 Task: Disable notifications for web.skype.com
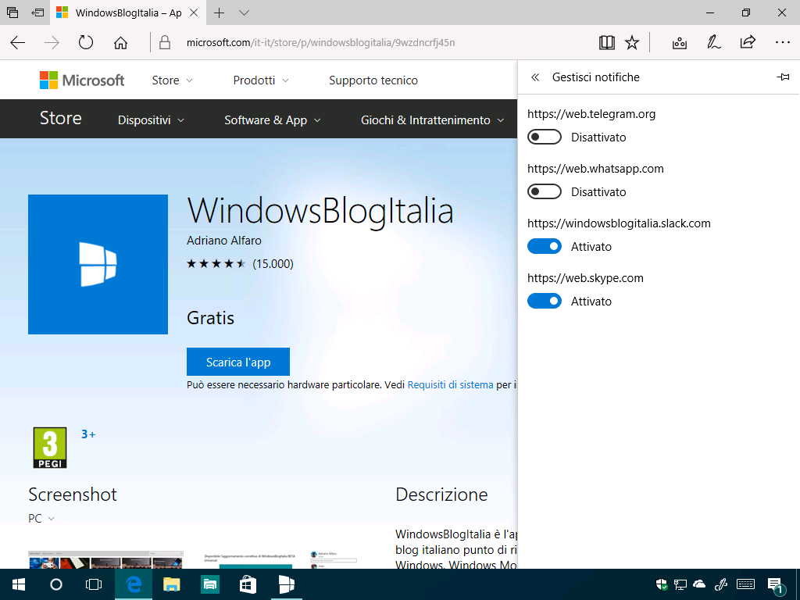(545, 301)
